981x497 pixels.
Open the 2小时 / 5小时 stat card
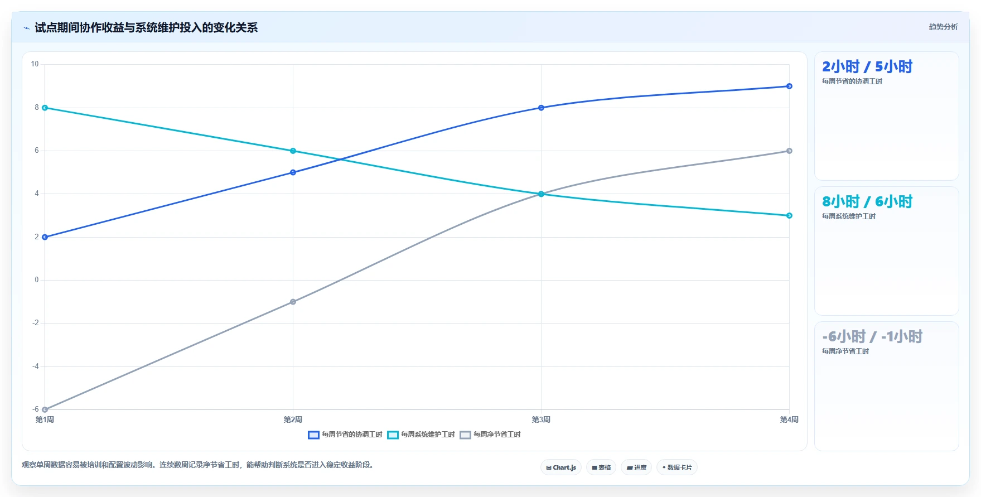[887, 116]
